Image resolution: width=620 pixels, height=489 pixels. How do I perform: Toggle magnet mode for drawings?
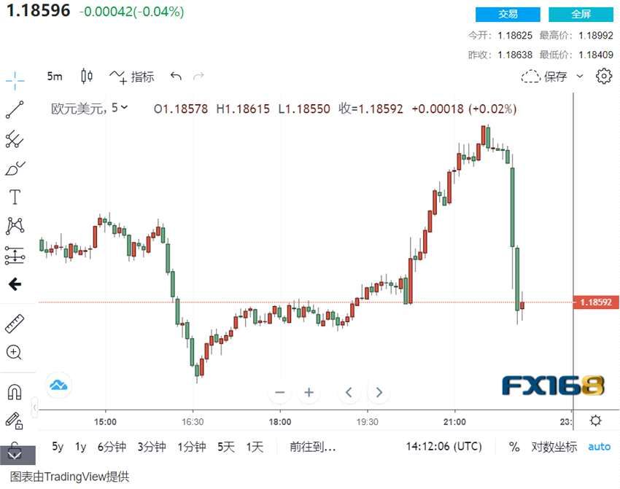[x=14, y=391]
